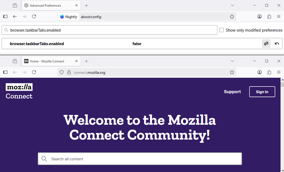Open the account menu in top window
Viewport: 284px width, 172px height.
coord(259,17)
